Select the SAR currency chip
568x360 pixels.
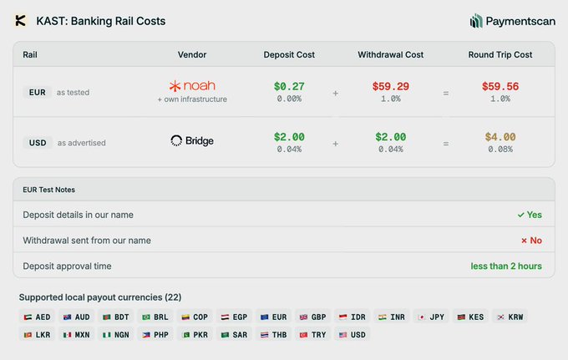(x=234, y=335)
